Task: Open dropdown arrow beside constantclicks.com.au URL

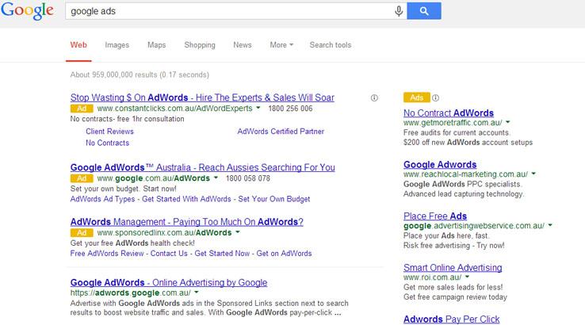Action: (x=258, y=108)
